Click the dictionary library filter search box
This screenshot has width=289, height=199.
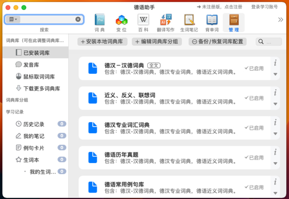point(269,41)
